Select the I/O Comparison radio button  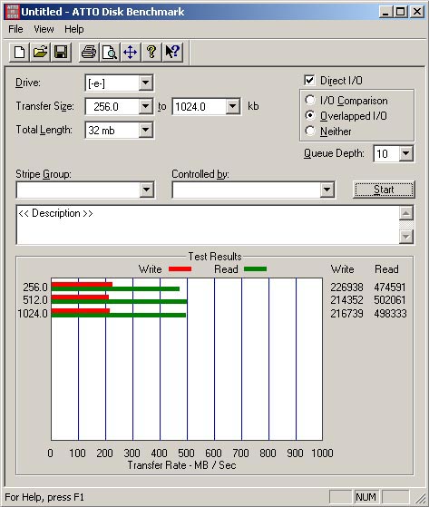click(x=309, y=101)
